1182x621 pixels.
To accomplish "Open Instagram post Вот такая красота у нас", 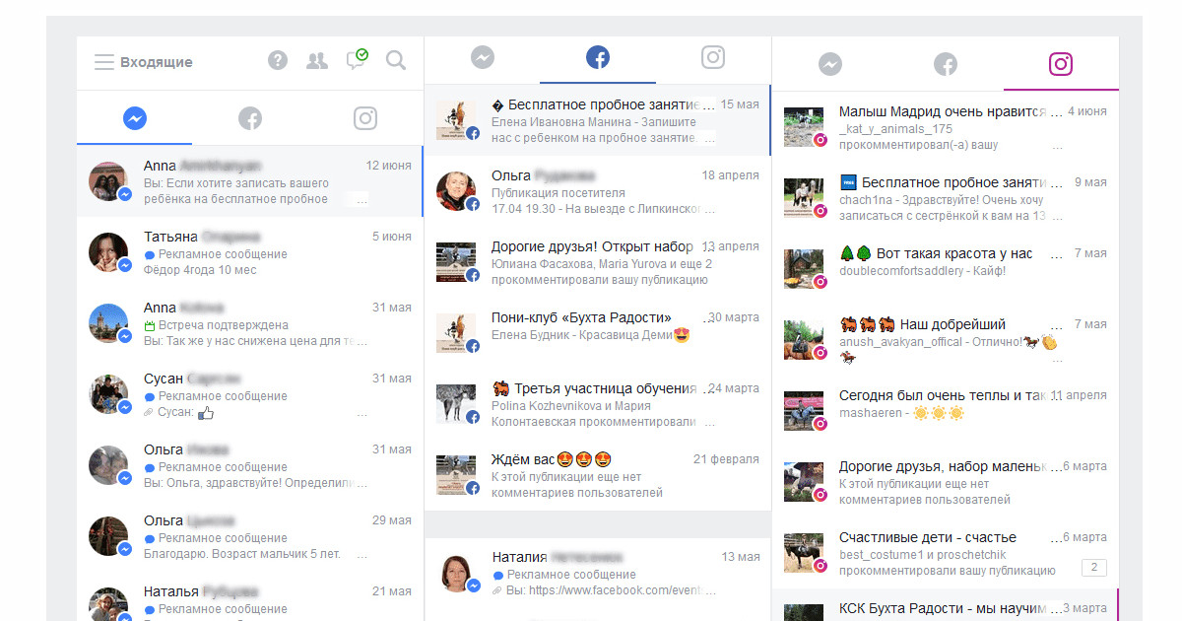I will (946, 269).
